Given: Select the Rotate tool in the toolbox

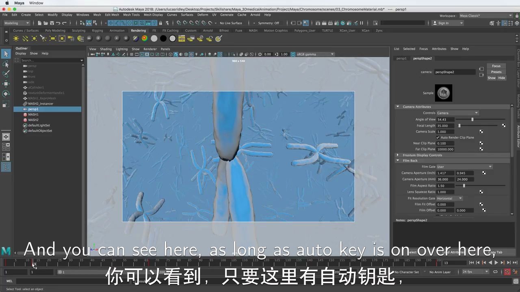Looking at the screenshot, I should pos(6,94).
